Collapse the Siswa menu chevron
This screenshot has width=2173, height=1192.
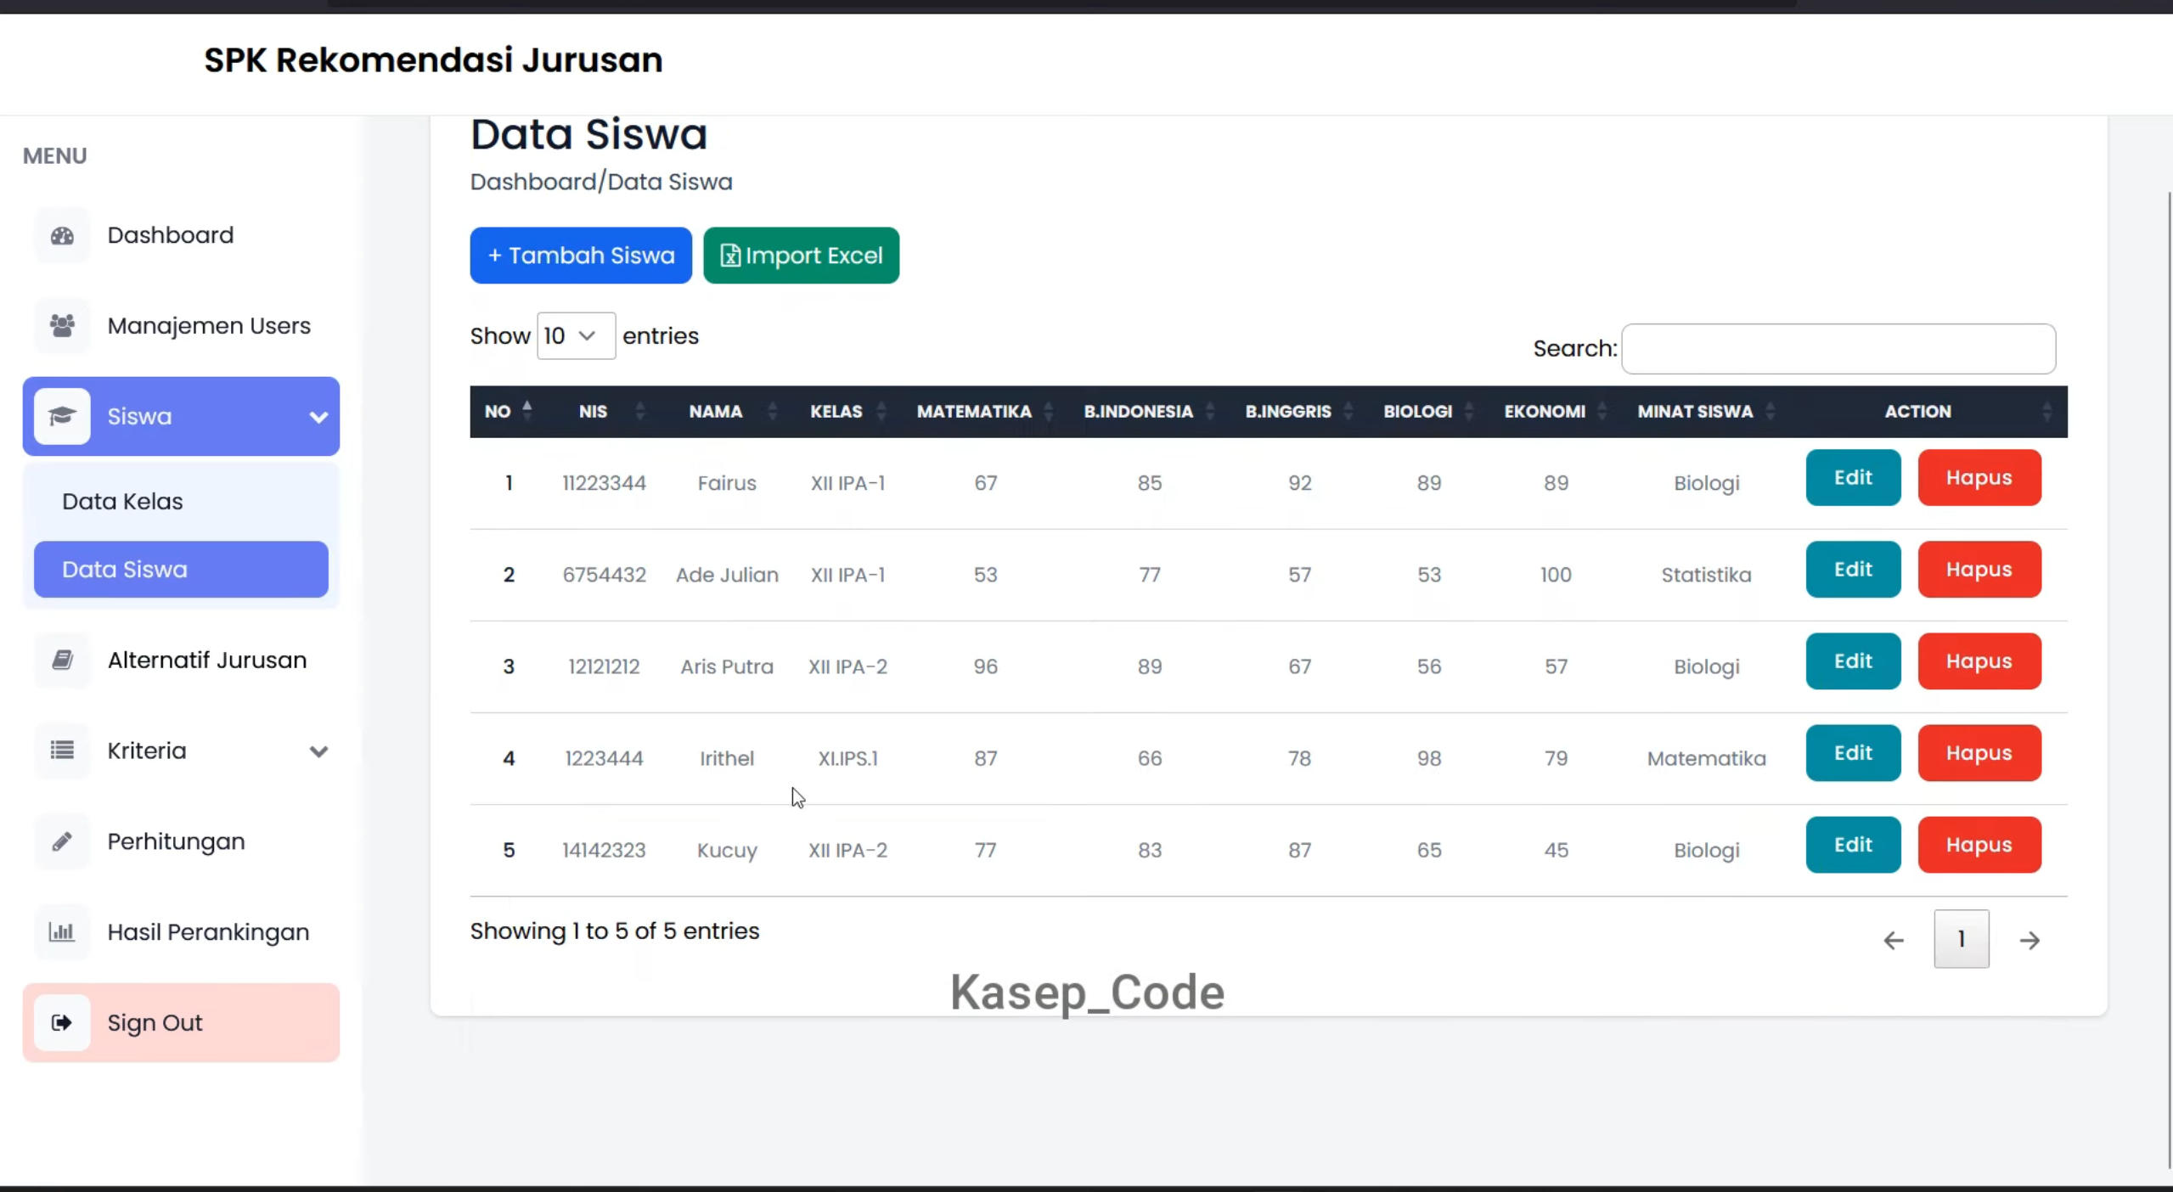318,417
